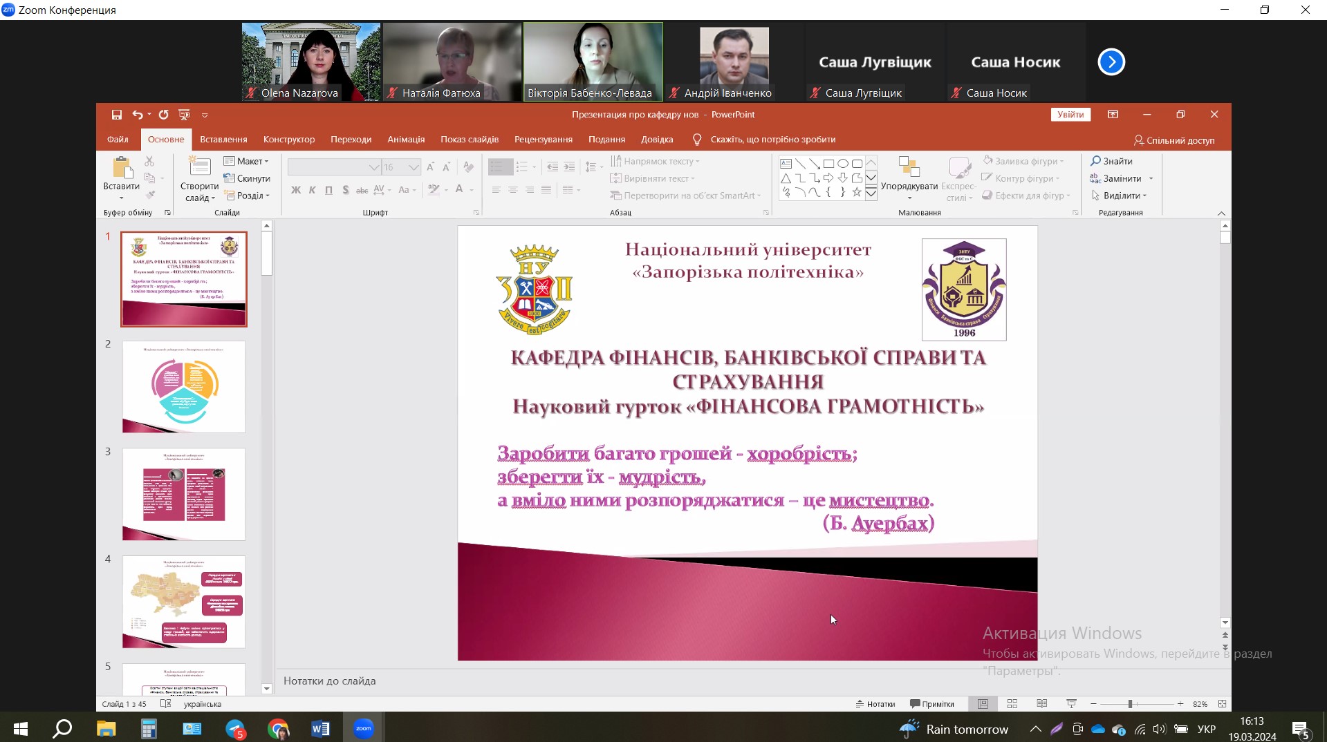Open Zoom app in Windows taskbar
The height and width of the screenshot is (742, 1327).
click(363, 728)
